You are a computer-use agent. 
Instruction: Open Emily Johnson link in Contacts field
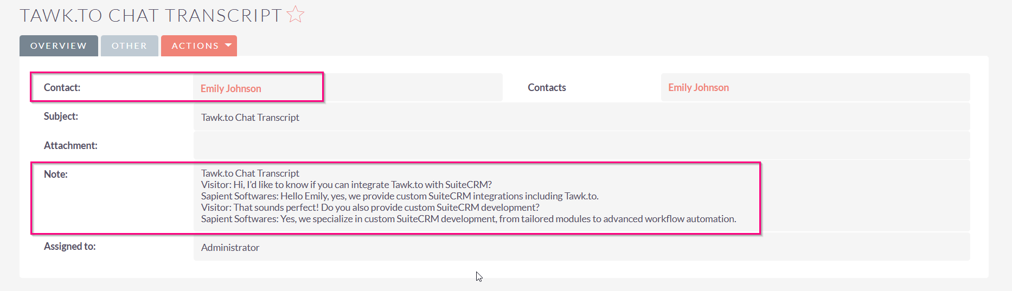point(698,88)
